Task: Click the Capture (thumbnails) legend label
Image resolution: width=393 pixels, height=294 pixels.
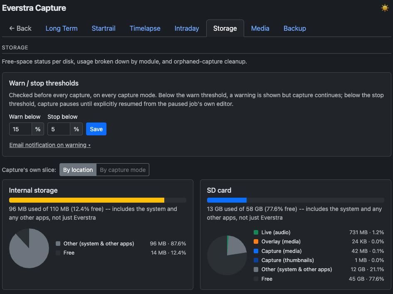Action: point(287,260)
